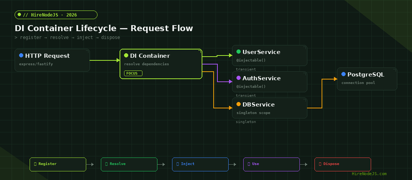Viewport: 412px width, 180px height.
Task: Click the blue dot beside PostgreSQL
Action: pos(343,74)
